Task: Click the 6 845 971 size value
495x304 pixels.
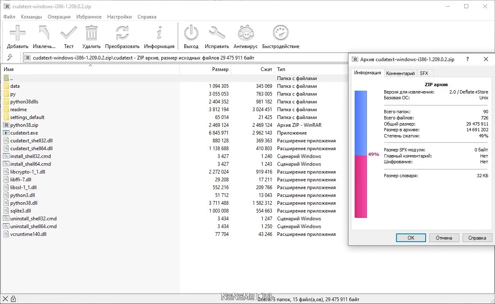Action: click(x=219, y=133)
